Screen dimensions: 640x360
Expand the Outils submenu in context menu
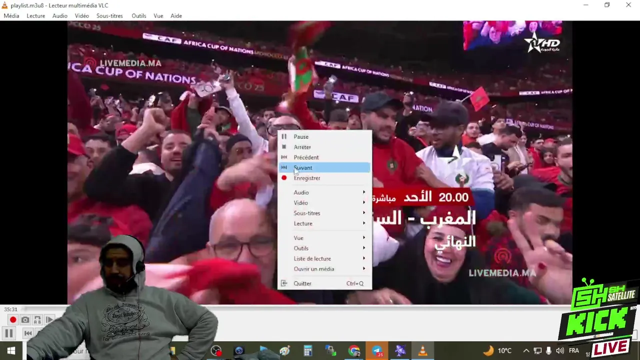coord(324,248)
